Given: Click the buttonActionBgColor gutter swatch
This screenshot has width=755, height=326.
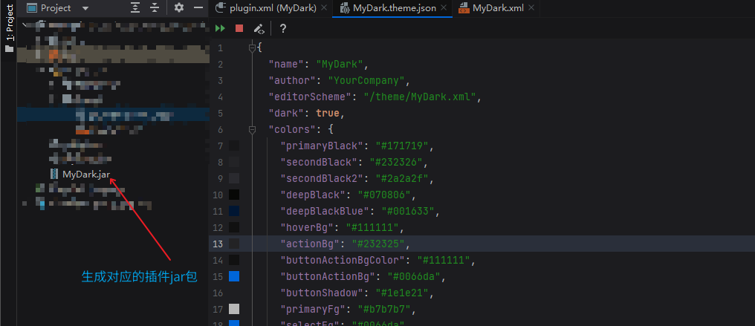Looking at the screenshot, I should [234, 260].
